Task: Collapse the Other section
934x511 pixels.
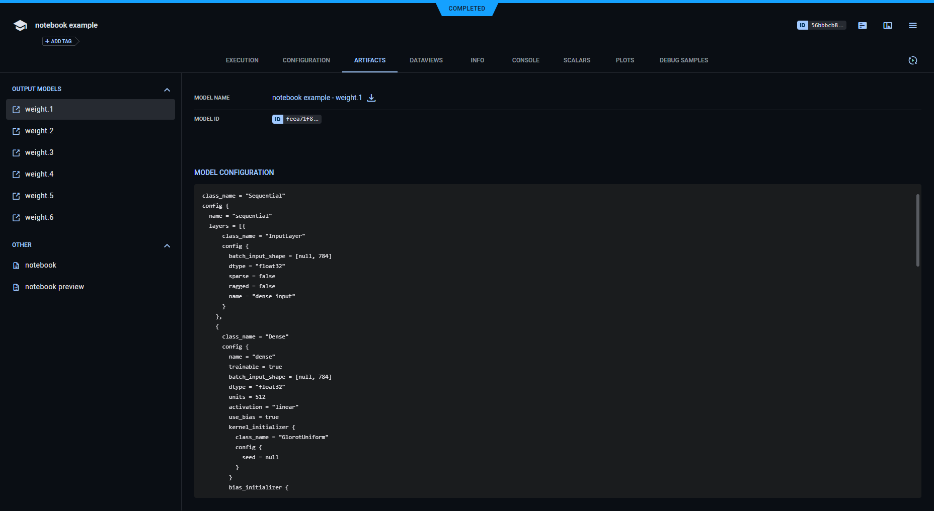Action: coord(167,246)
